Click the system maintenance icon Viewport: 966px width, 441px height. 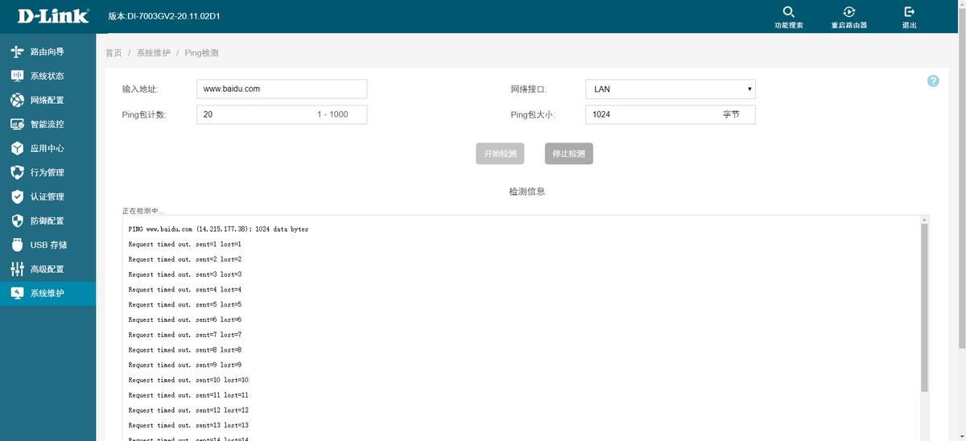click(17, 293)
